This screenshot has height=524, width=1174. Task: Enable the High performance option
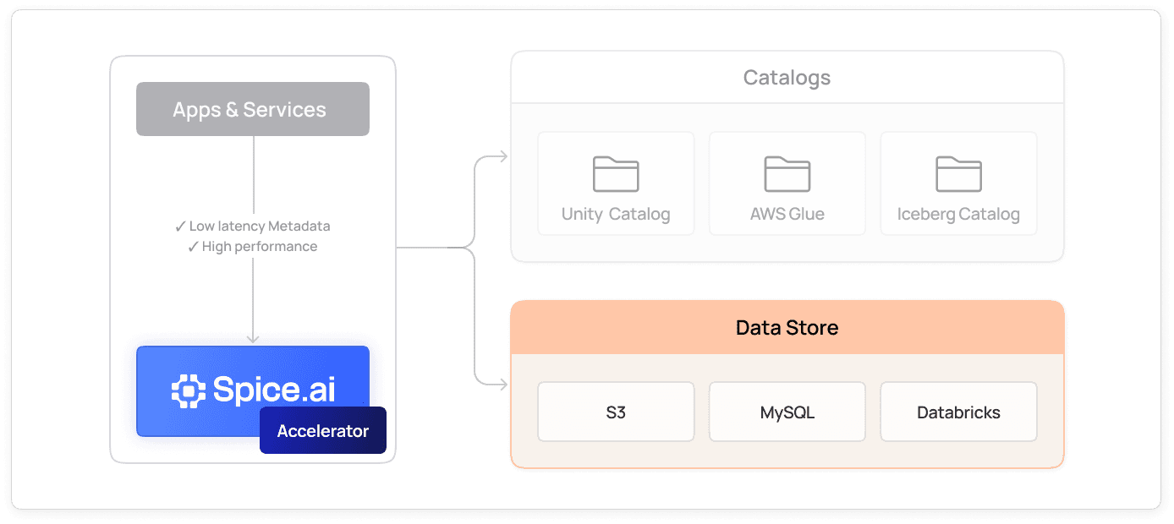point(259,246)
